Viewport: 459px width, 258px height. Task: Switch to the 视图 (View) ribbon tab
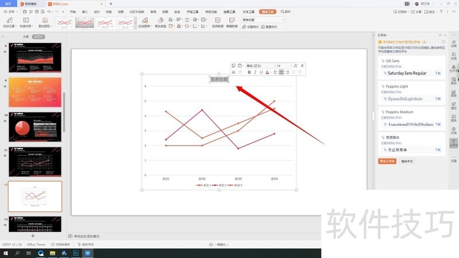165,11
